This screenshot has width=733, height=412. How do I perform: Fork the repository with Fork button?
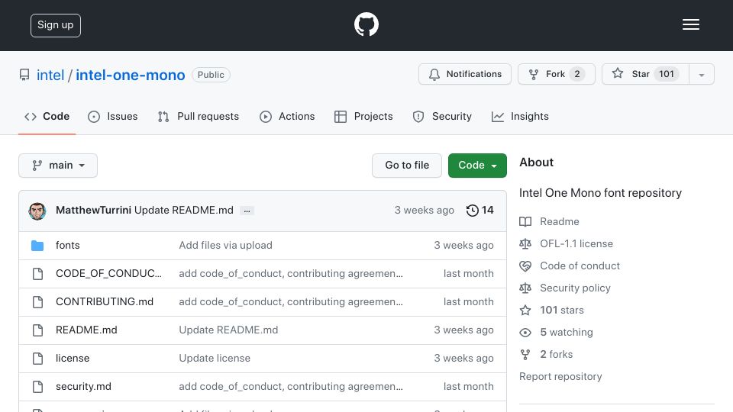(557, 74)
